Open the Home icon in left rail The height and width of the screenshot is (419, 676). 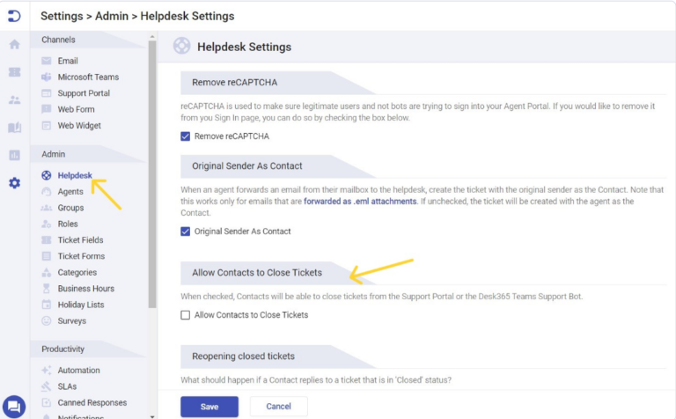click(x=14, y=45)
